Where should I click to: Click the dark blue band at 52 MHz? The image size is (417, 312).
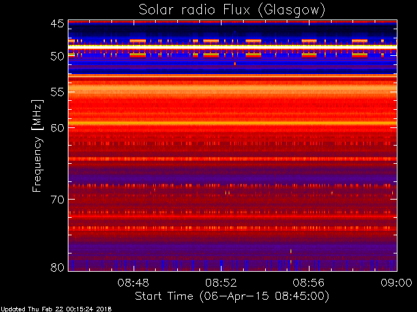tap(233, 70)
